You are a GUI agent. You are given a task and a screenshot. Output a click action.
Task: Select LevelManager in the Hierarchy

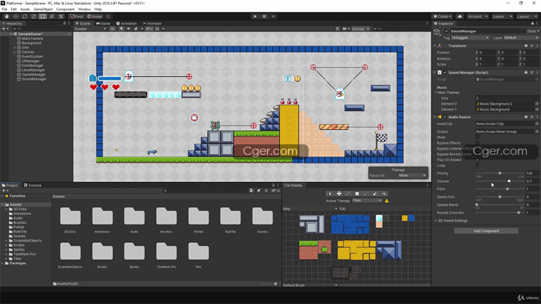tap(33, 70)
